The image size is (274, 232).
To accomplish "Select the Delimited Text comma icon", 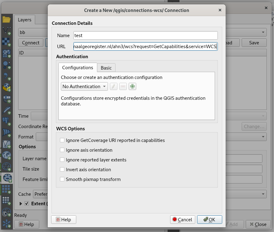I will tap(7, 76).
